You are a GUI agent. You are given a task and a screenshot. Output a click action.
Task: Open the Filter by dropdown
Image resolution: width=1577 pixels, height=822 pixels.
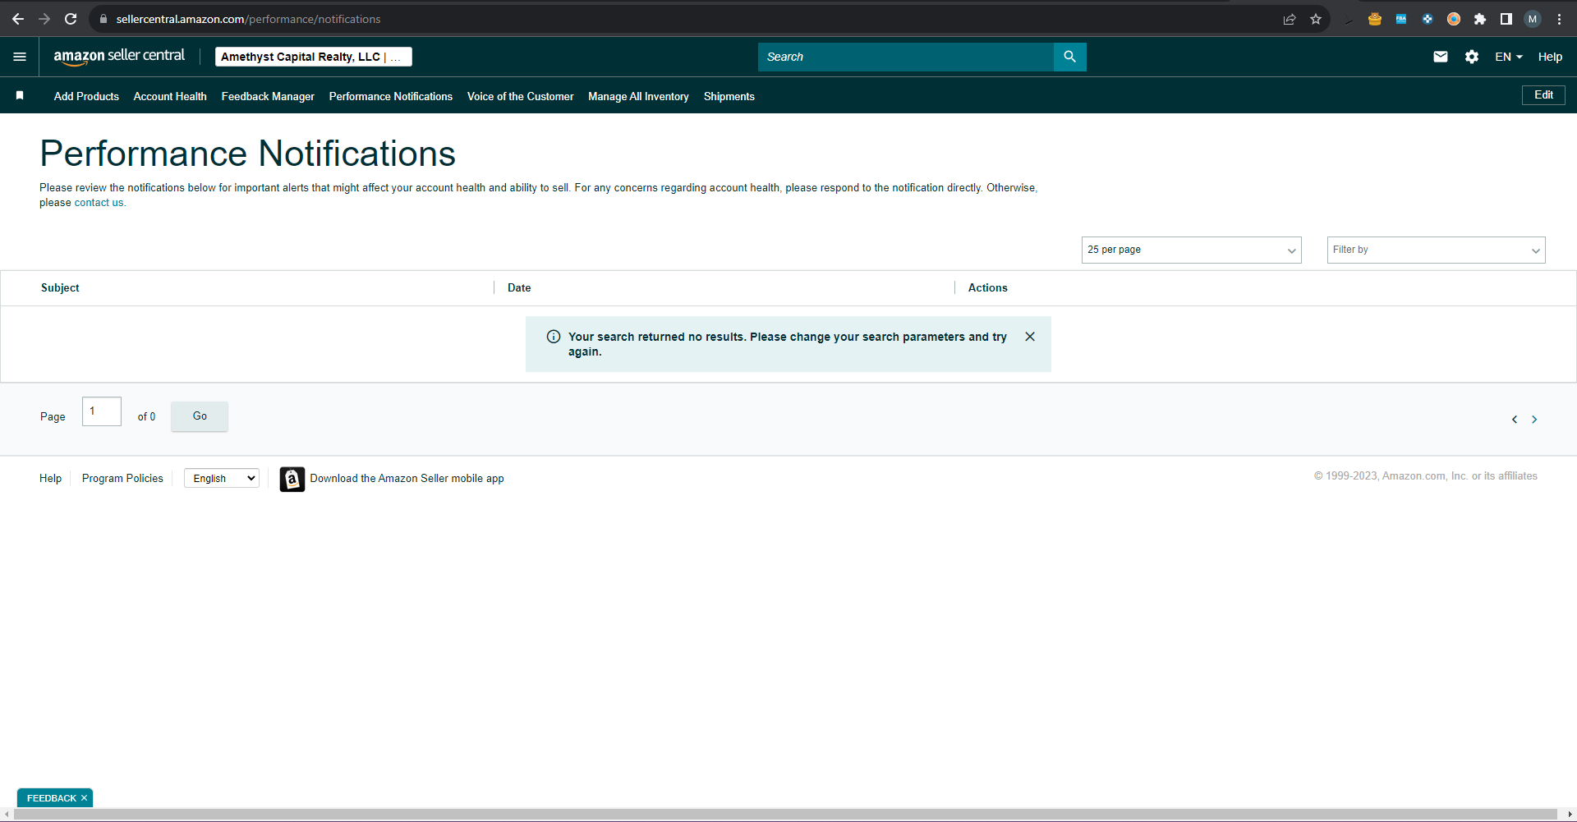point(1436,250)
